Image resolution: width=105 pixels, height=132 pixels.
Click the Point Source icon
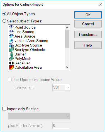point(11,27)
